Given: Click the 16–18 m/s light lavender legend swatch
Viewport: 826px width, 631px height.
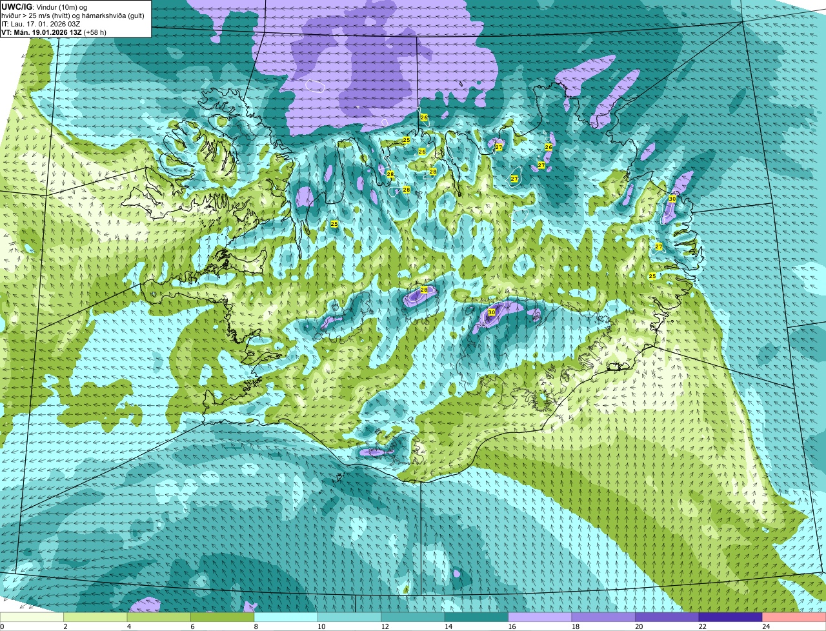Looking at the screenshot, I should [x=540, y=617].
